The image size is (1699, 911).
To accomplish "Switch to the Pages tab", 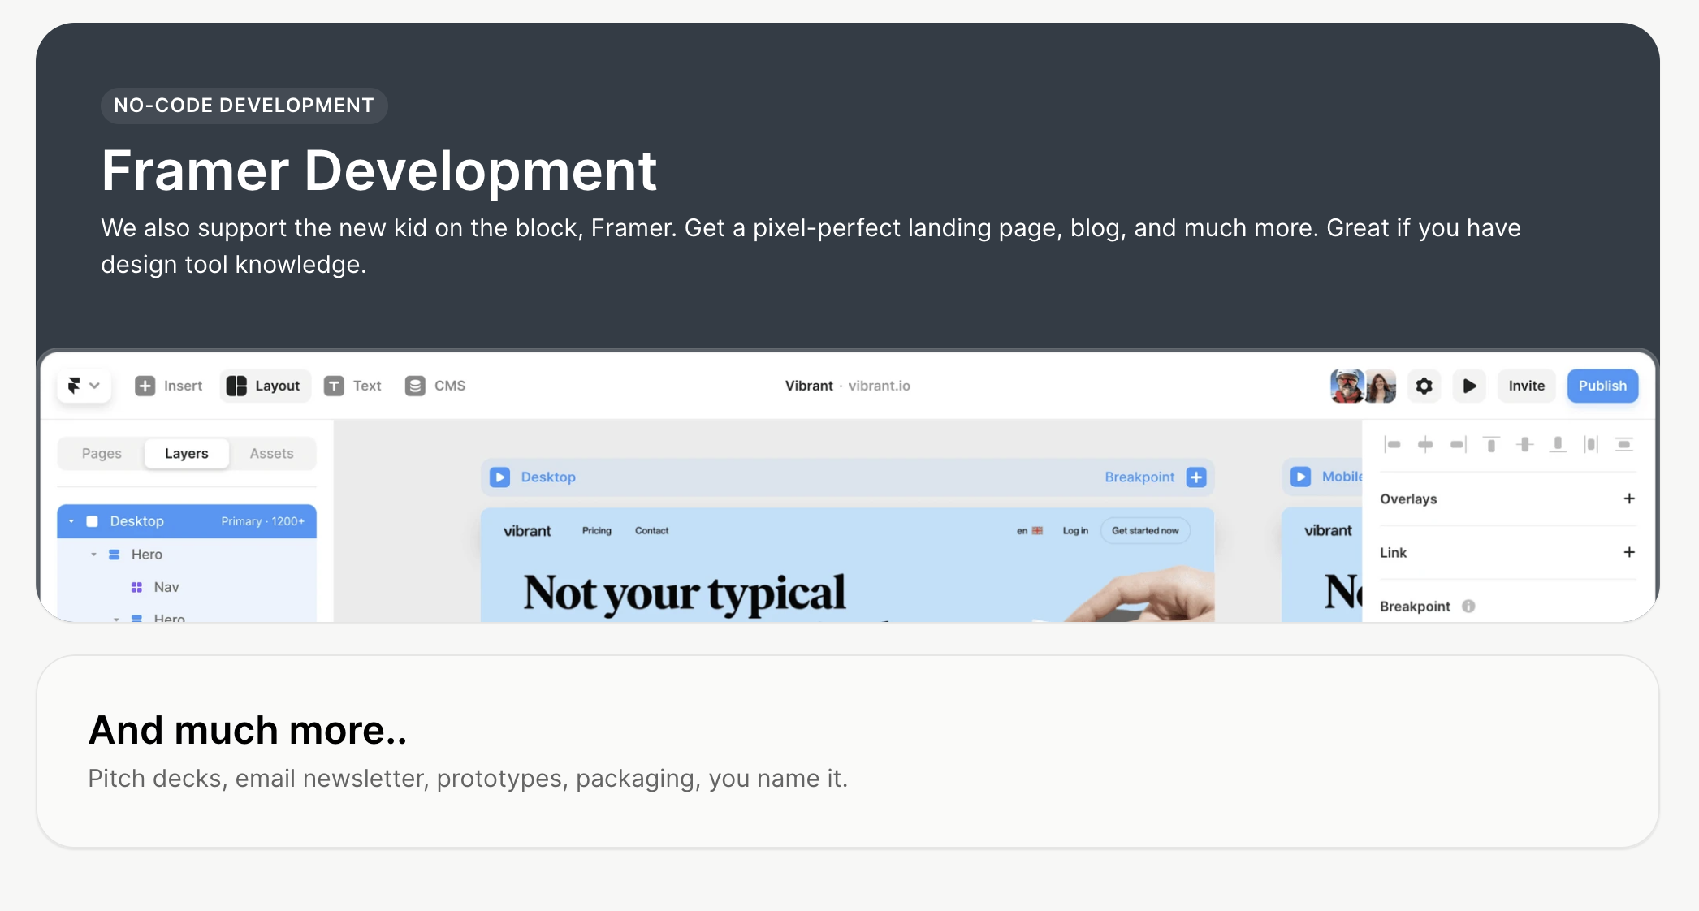I will coord(102,453).
